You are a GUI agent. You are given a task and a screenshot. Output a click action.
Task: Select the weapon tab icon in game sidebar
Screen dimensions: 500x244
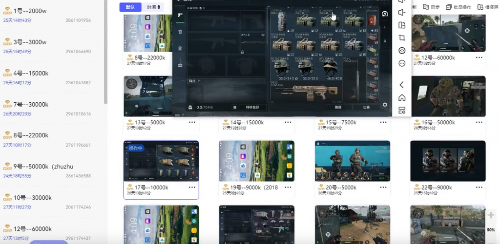180,15
